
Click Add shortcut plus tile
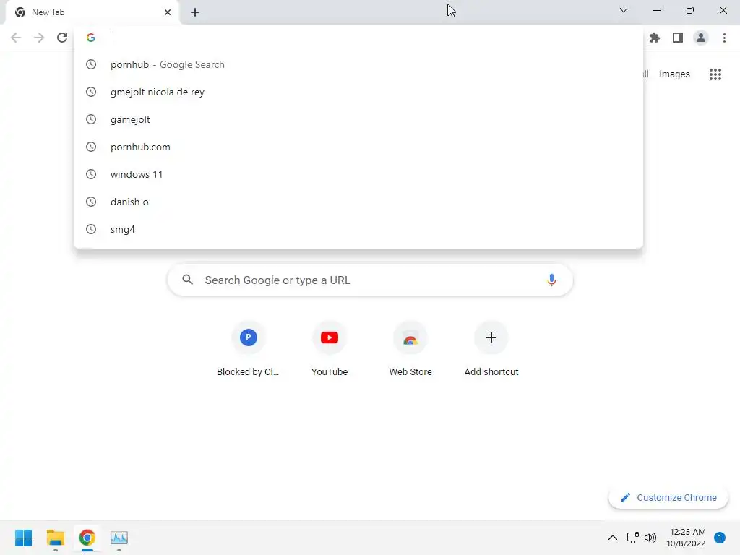tap(491, 349)
